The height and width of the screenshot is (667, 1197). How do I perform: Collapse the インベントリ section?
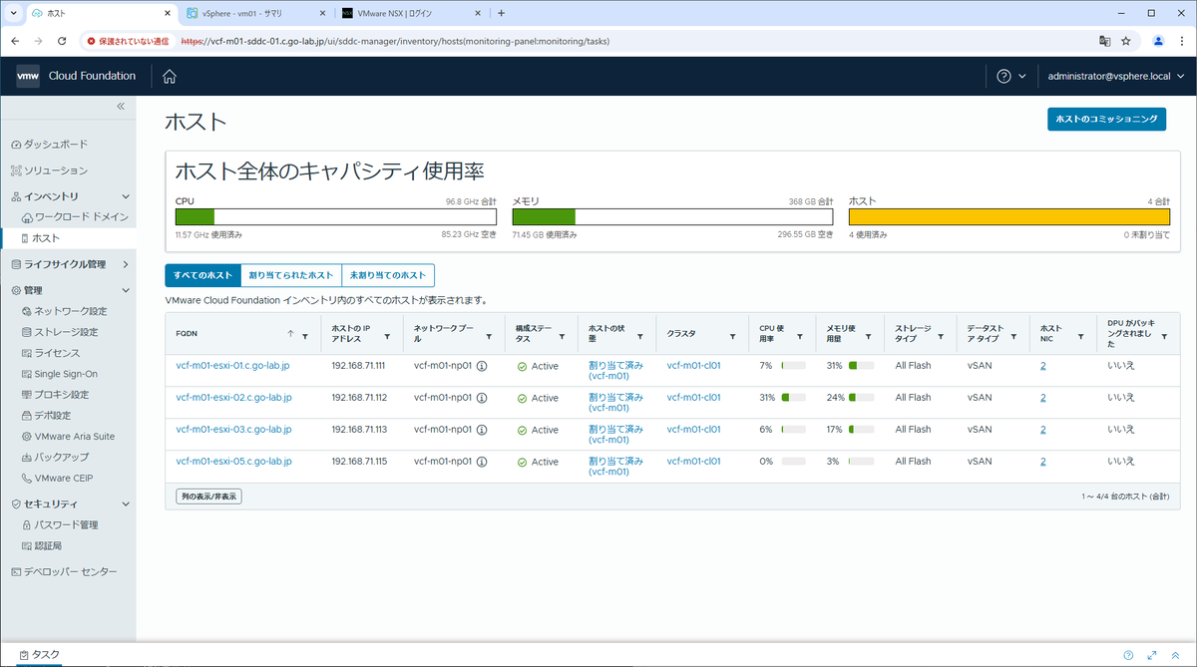pos(125,196)
